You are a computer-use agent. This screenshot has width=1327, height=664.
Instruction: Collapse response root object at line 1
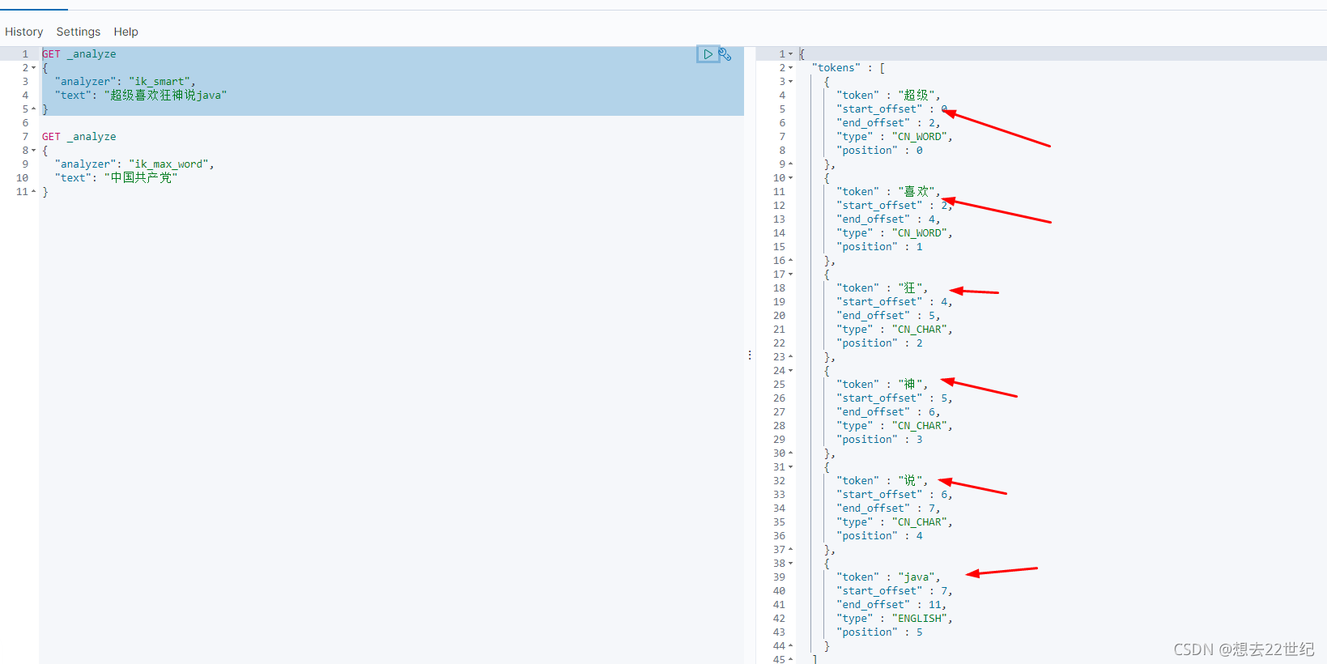click(x=791, y=54)
